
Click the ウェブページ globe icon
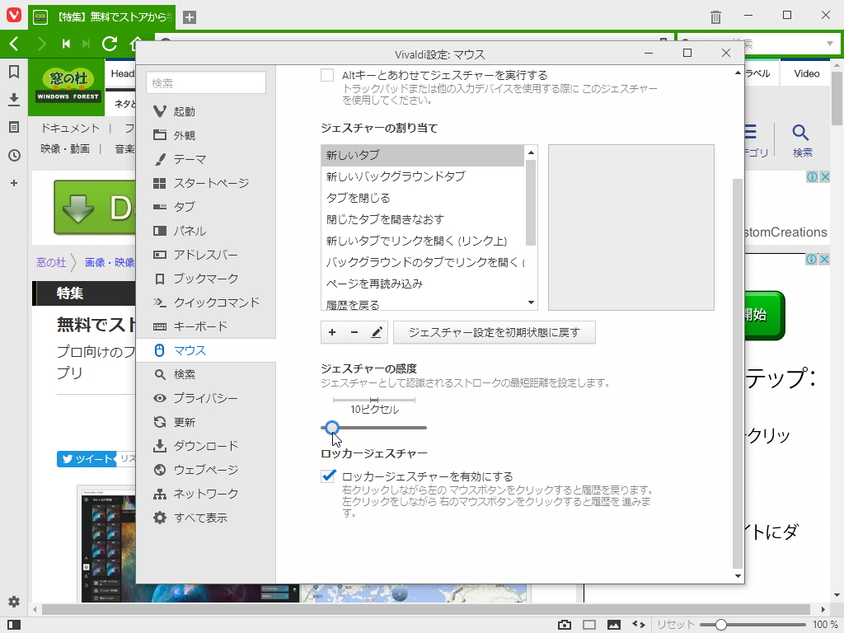coord(160,470)
